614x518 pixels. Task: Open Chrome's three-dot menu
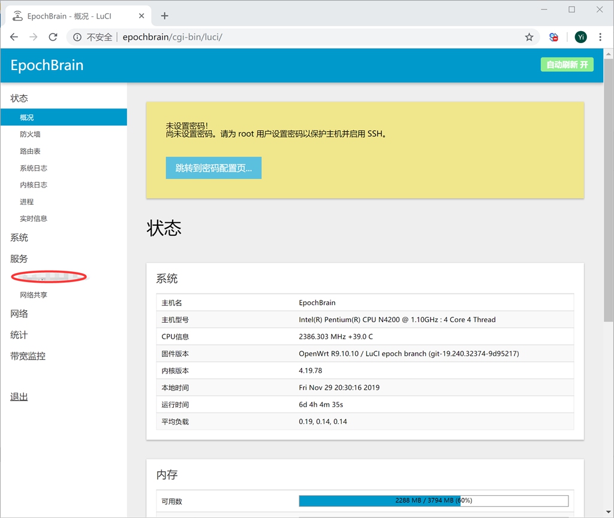coord(600,37)
